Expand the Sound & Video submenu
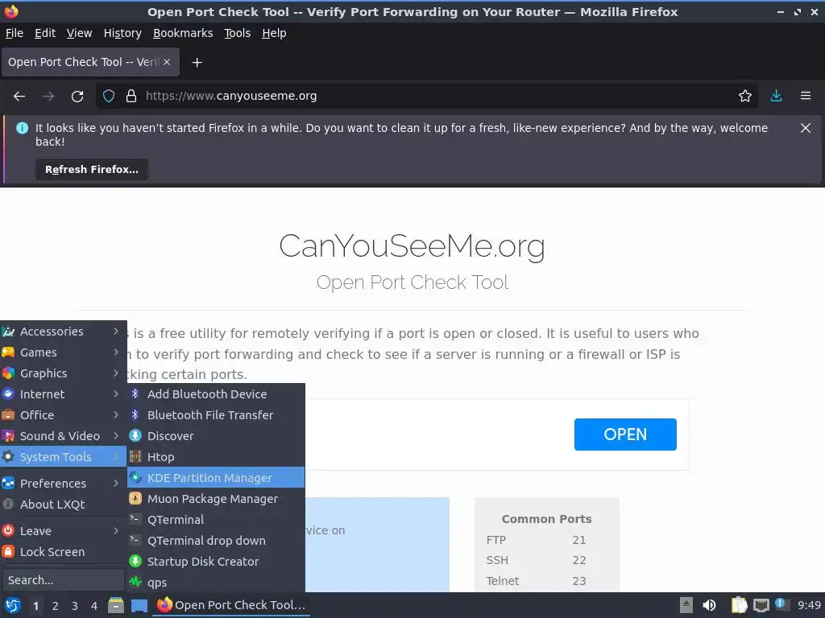 [63, 436]
